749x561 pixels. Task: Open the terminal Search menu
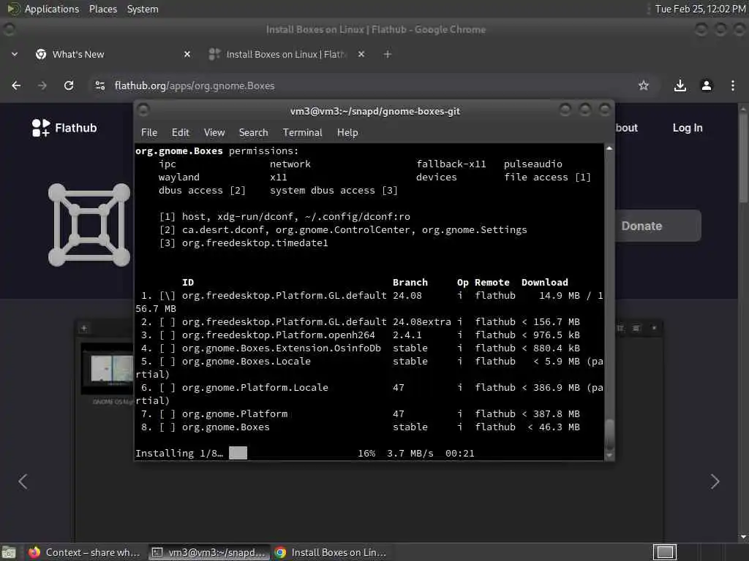pos(253,133)
